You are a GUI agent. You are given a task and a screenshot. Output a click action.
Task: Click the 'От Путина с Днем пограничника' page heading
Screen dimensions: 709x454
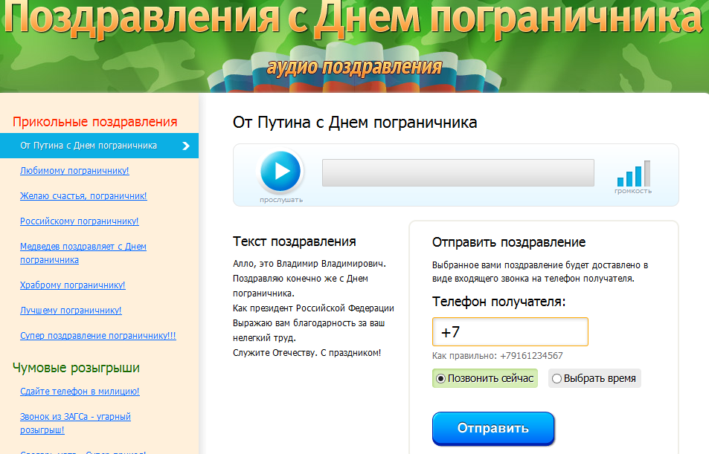355,123
